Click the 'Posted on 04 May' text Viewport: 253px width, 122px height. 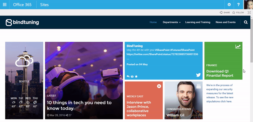point(137,64)
